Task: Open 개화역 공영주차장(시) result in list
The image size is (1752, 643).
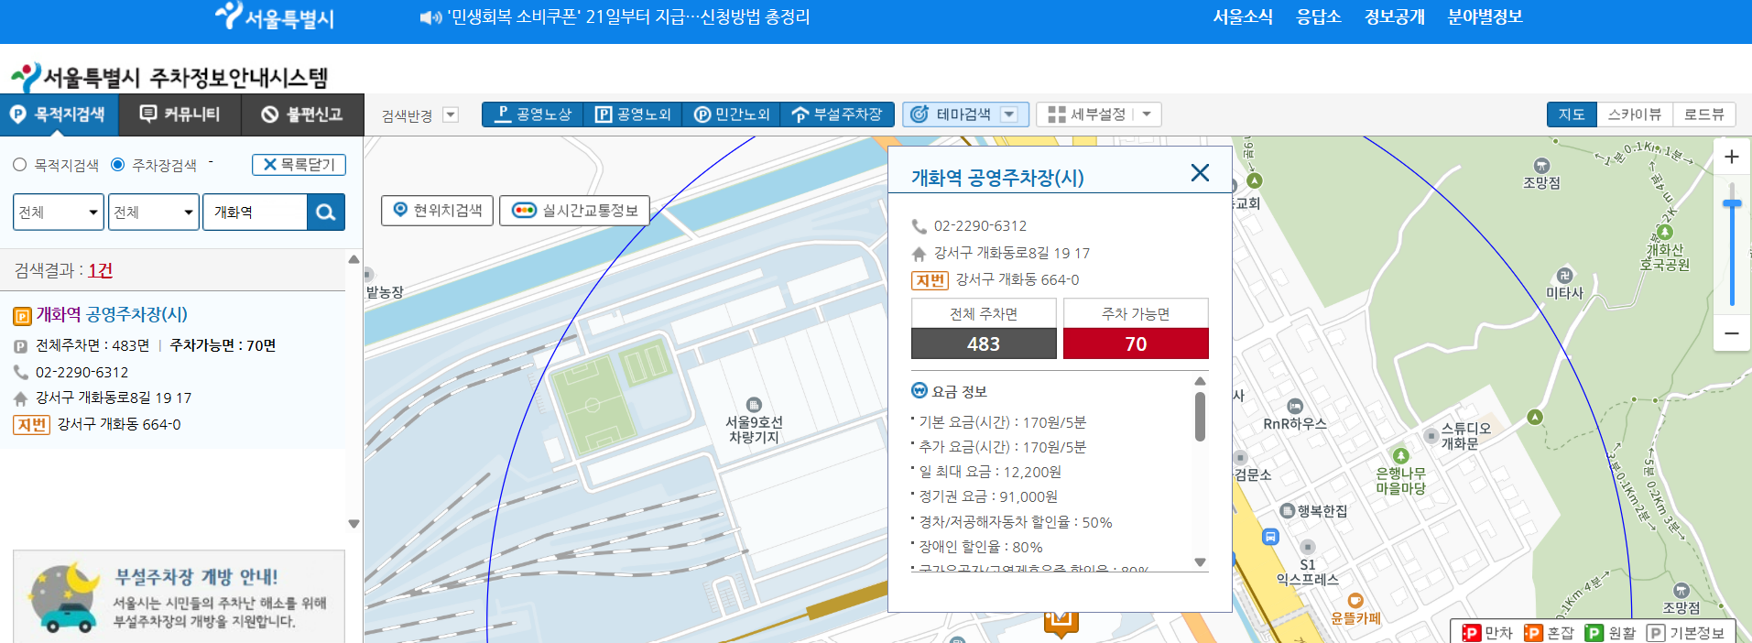Action: (112, 314)
